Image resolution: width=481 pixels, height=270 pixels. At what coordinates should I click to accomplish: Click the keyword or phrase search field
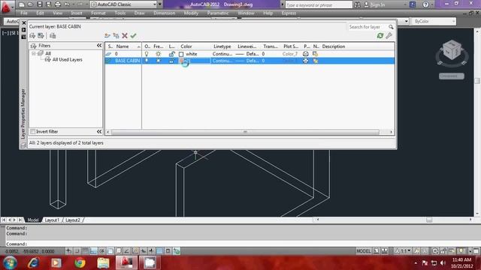click(x=319, y=5)
